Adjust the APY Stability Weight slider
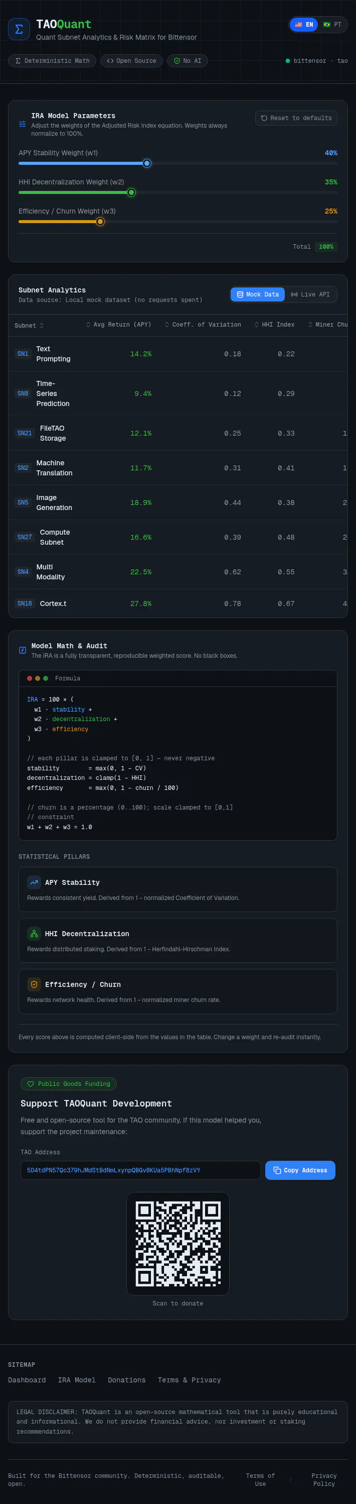The height and width of the screenshot is (1504, 356). (177, 163)
